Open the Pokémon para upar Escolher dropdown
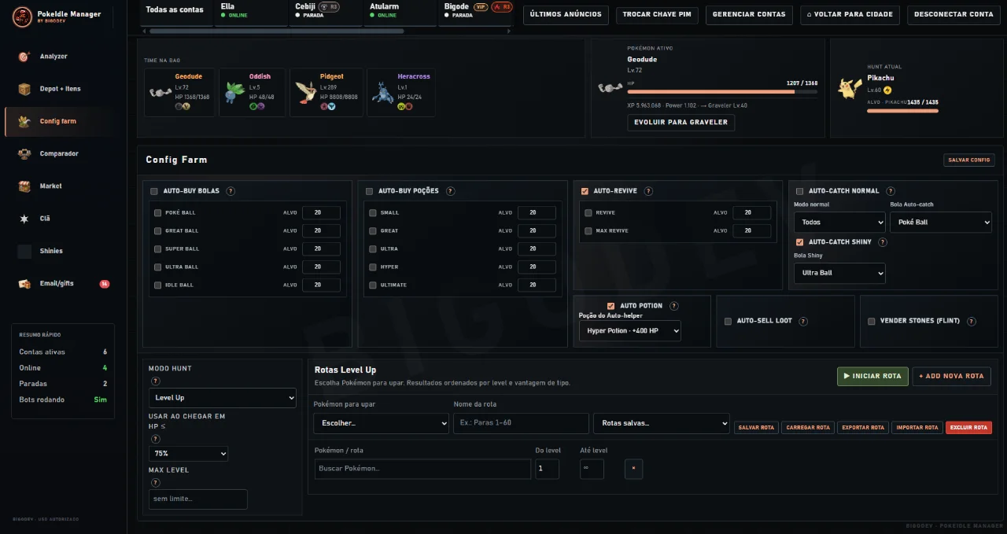This screenshot has width=1007, height=534. click(x=381, y=423)
